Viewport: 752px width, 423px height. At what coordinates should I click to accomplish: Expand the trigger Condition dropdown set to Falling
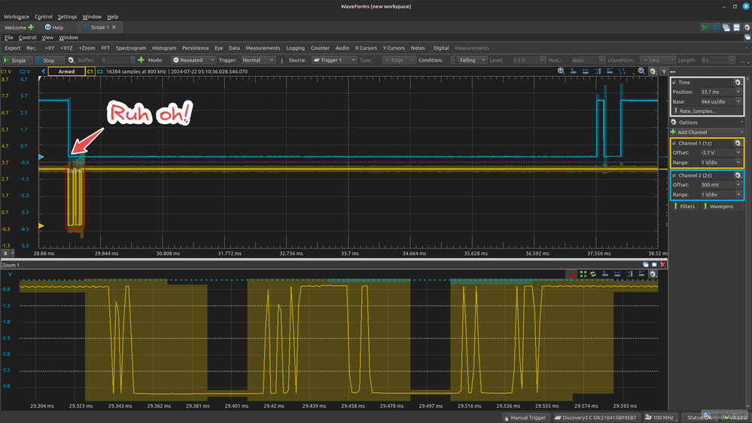coord(467,60)
